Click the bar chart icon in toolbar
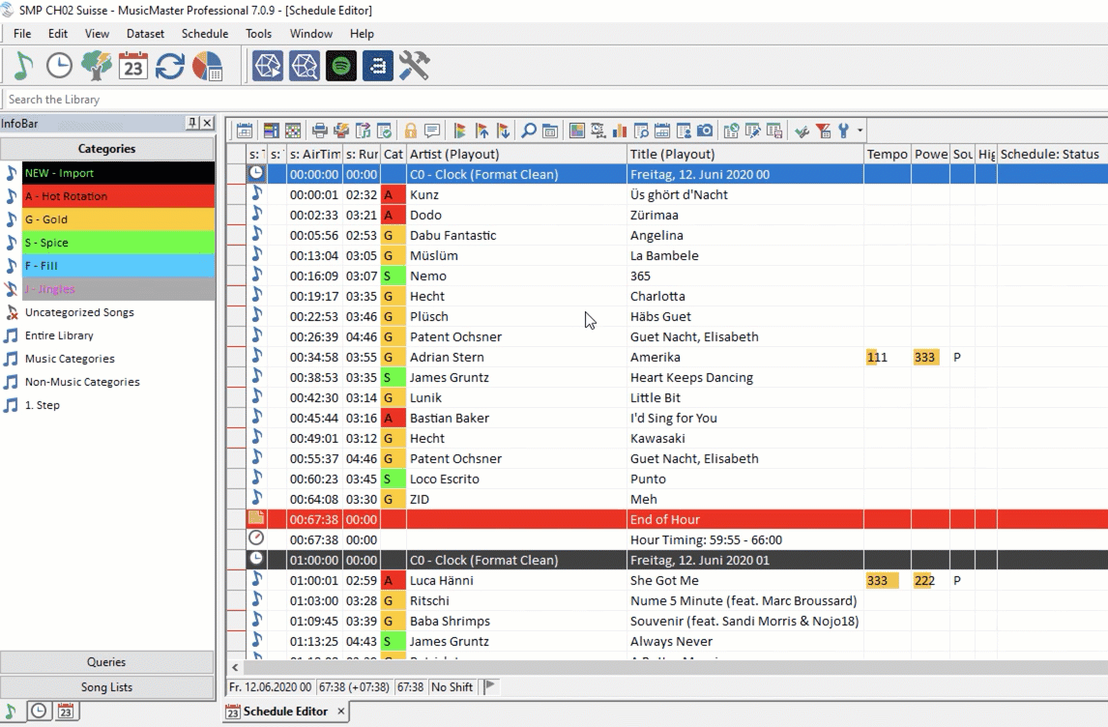 pyautogui.click(x=620, y=131)
